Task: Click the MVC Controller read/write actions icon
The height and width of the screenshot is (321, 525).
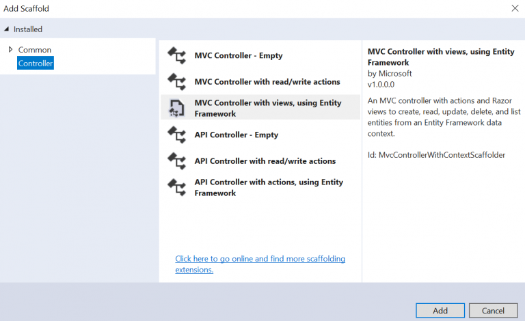Action: [177, 83]
